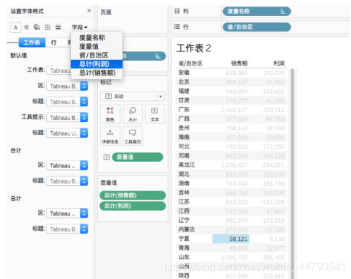Click the 工作表 2 title
The width and height of the screenshot is (351, 279).
tap(194, 48)
